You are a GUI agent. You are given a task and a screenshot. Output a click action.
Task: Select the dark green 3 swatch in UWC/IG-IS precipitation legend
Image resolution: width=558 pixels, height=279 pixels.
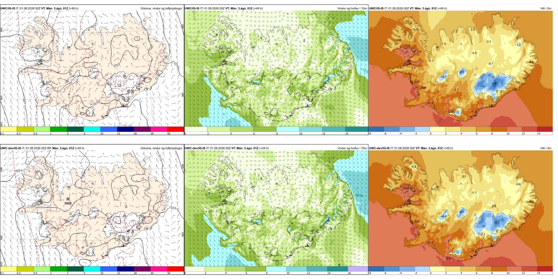click(x=75, y=129)
